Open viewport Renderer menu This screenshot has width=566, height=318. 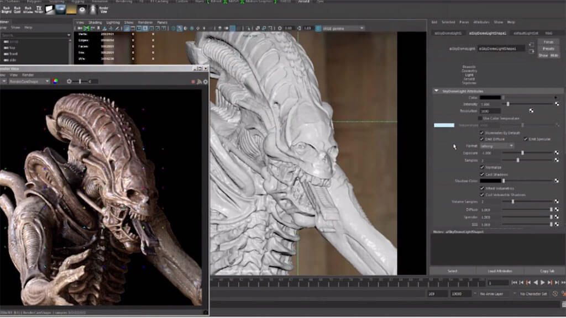tap(145, 22)
